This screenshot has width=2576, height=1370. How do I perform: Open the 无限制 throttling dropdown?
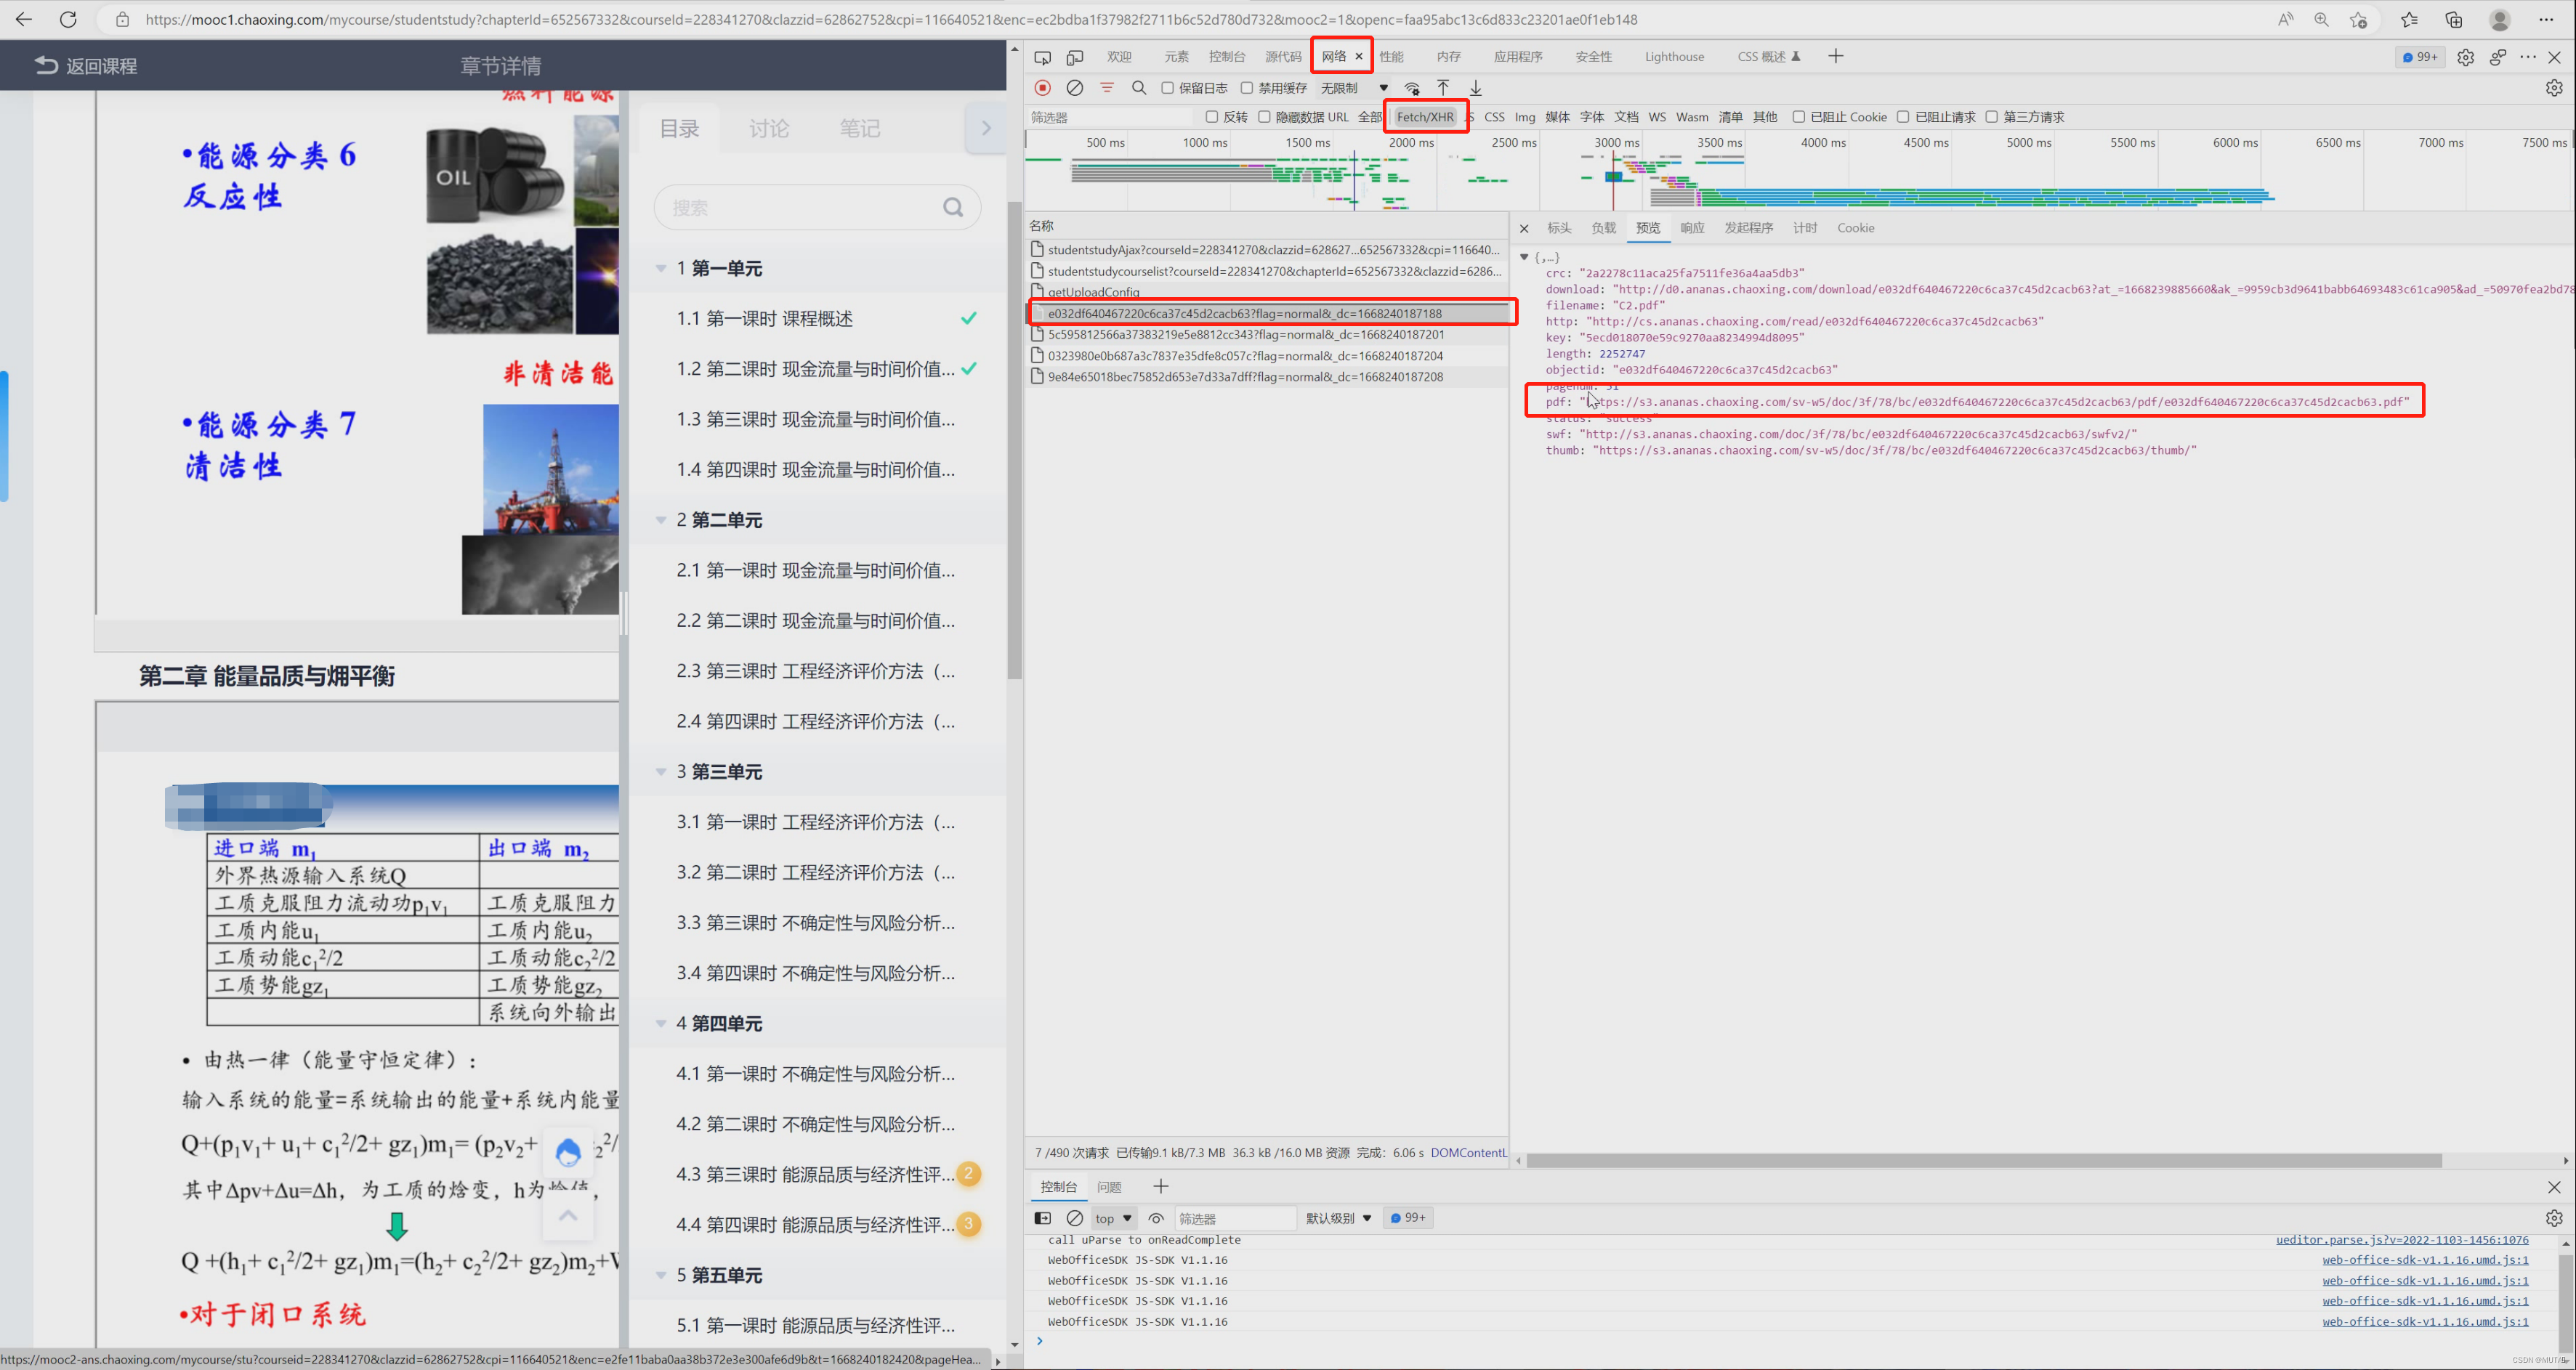[x=1354, y=88]
